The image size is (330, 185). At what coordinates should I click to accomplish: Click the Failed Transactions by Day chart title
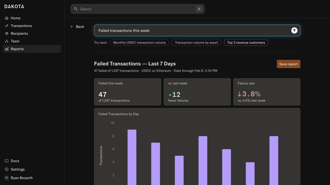pos(119,114)
